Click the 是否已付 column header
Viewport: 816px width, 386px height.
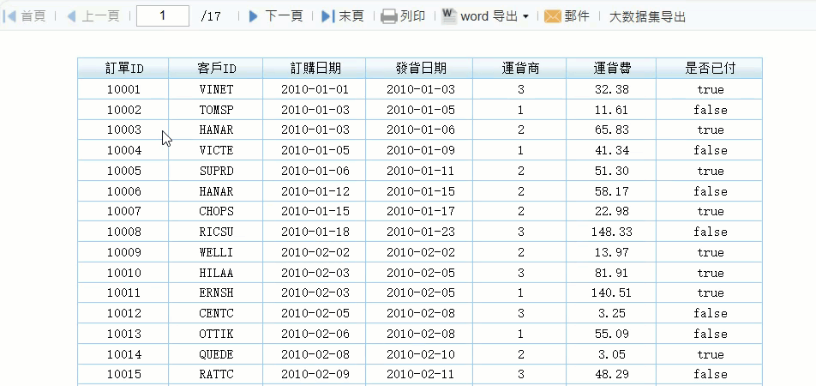tap(710, 69)
